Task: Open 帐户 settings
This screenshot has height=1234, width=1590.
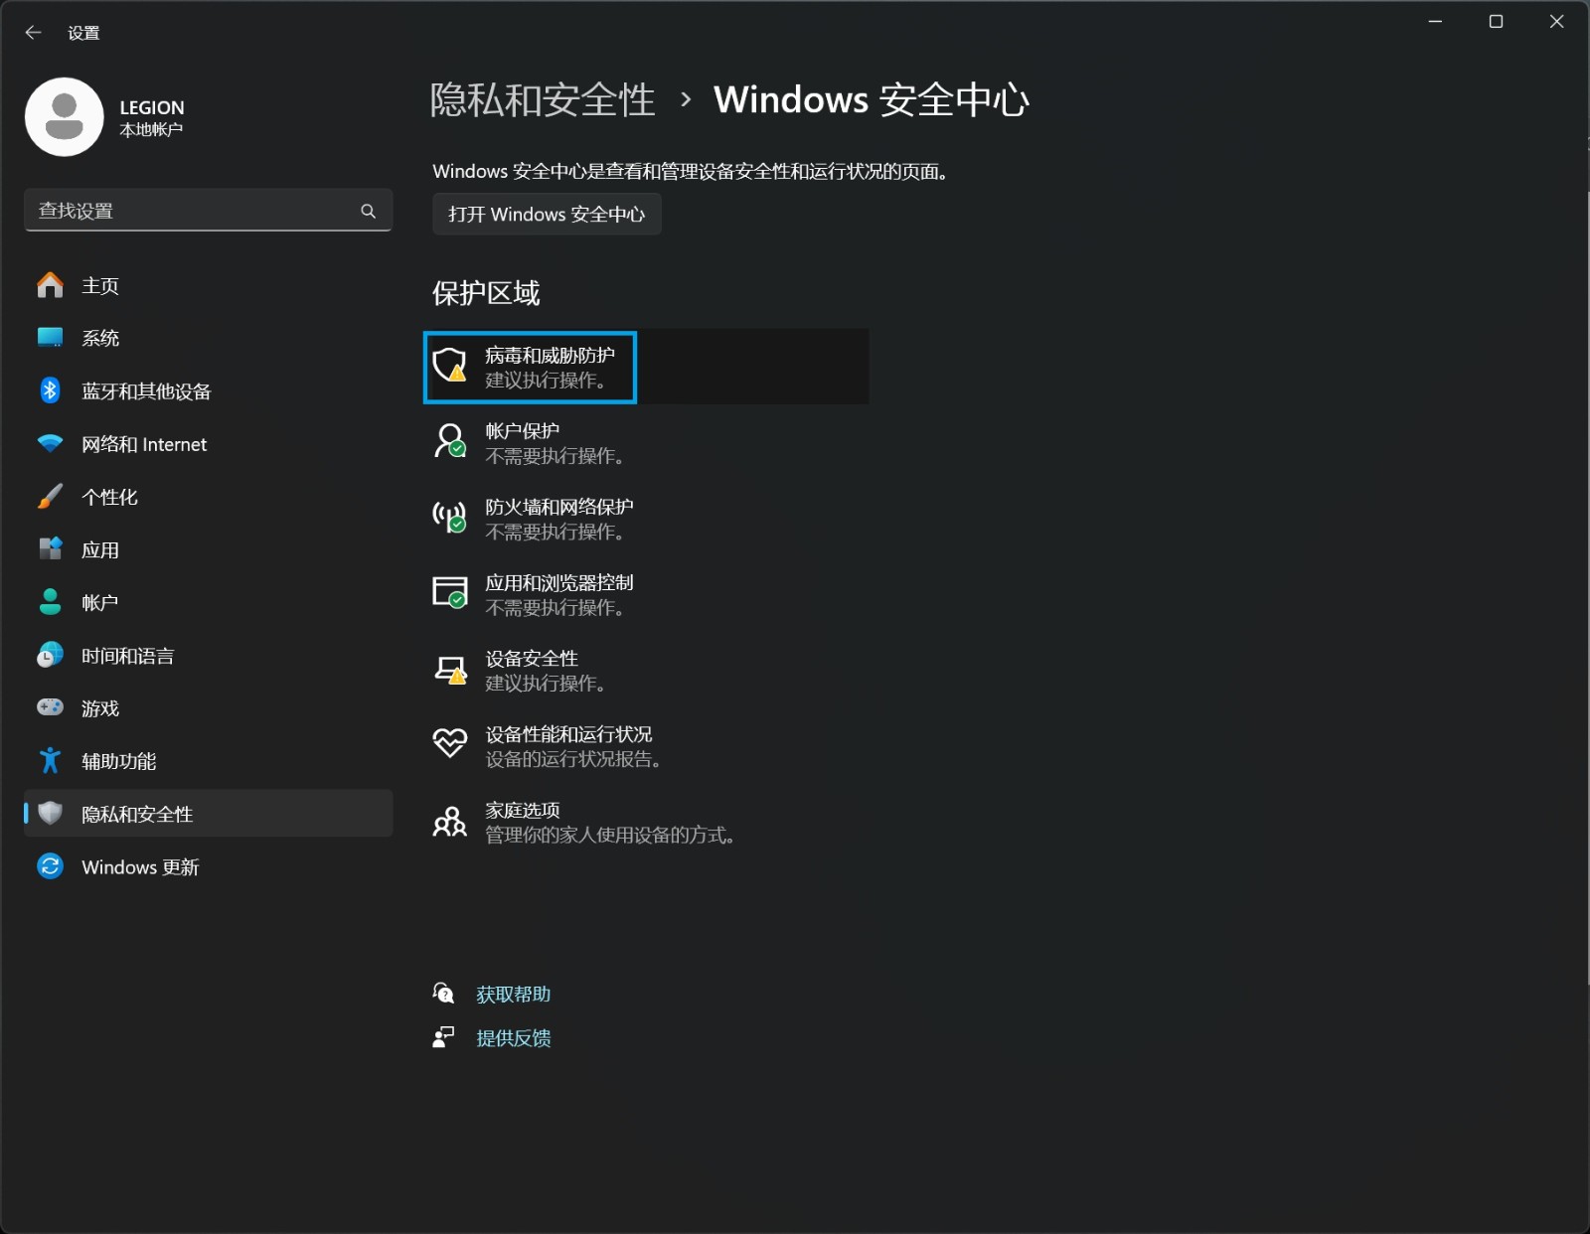Action: pyautogui.click(x=209, y=601)
